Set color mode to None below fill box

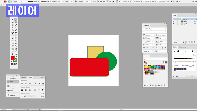[x=16, y=64]
